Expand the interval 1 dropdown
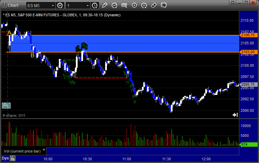 tap(87, 6)
